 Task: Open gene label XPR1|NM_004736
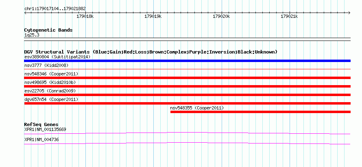point(41,139)
